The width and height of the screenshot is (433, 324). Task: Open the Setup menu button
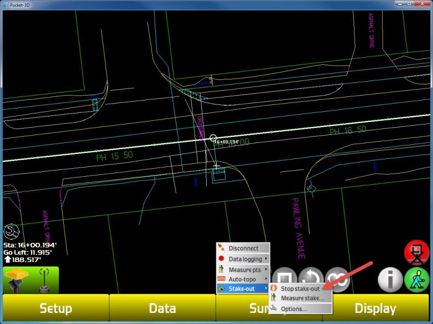click(56, 308)
